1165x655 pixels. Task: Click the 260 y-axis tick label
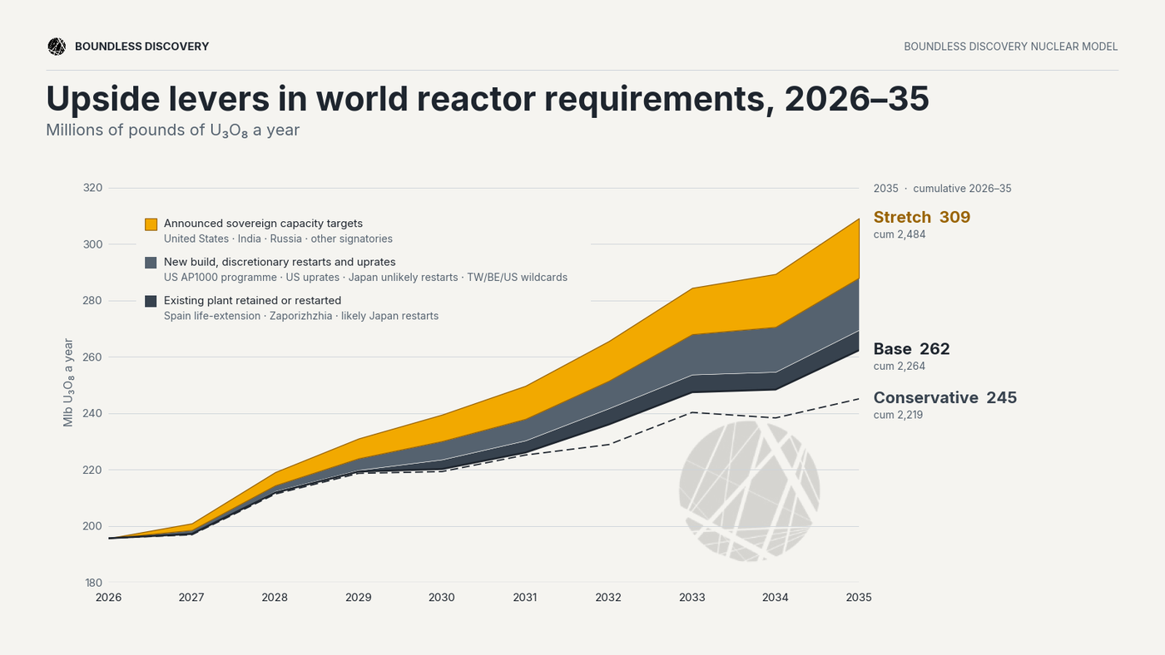coord(93,357)
